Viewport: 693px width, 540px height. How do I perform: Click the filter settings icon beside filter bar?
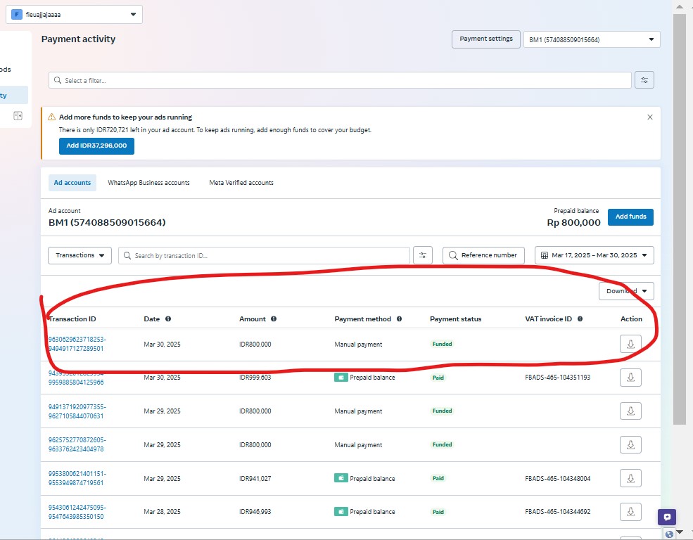click(x=644, y=80)
